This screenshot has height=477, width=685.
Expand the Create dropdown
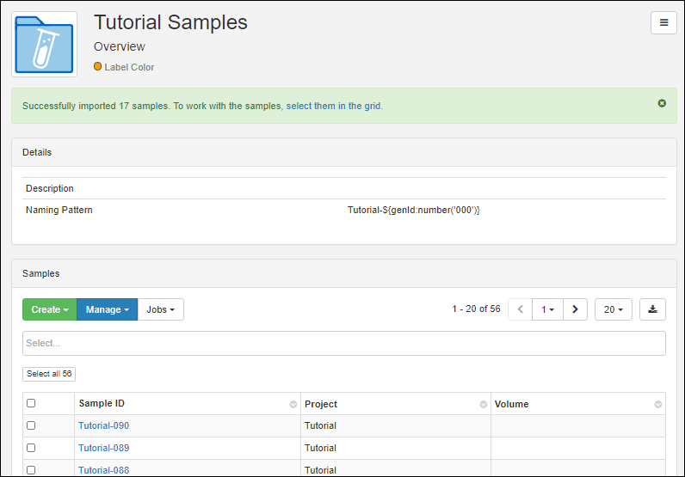pos(49,309)
